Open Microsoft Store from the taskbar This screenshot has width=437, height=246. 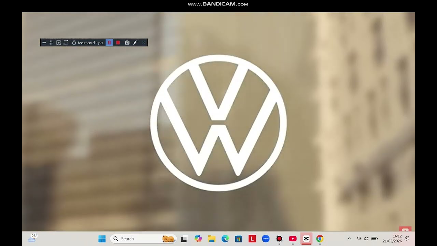[x=239, y=239]
